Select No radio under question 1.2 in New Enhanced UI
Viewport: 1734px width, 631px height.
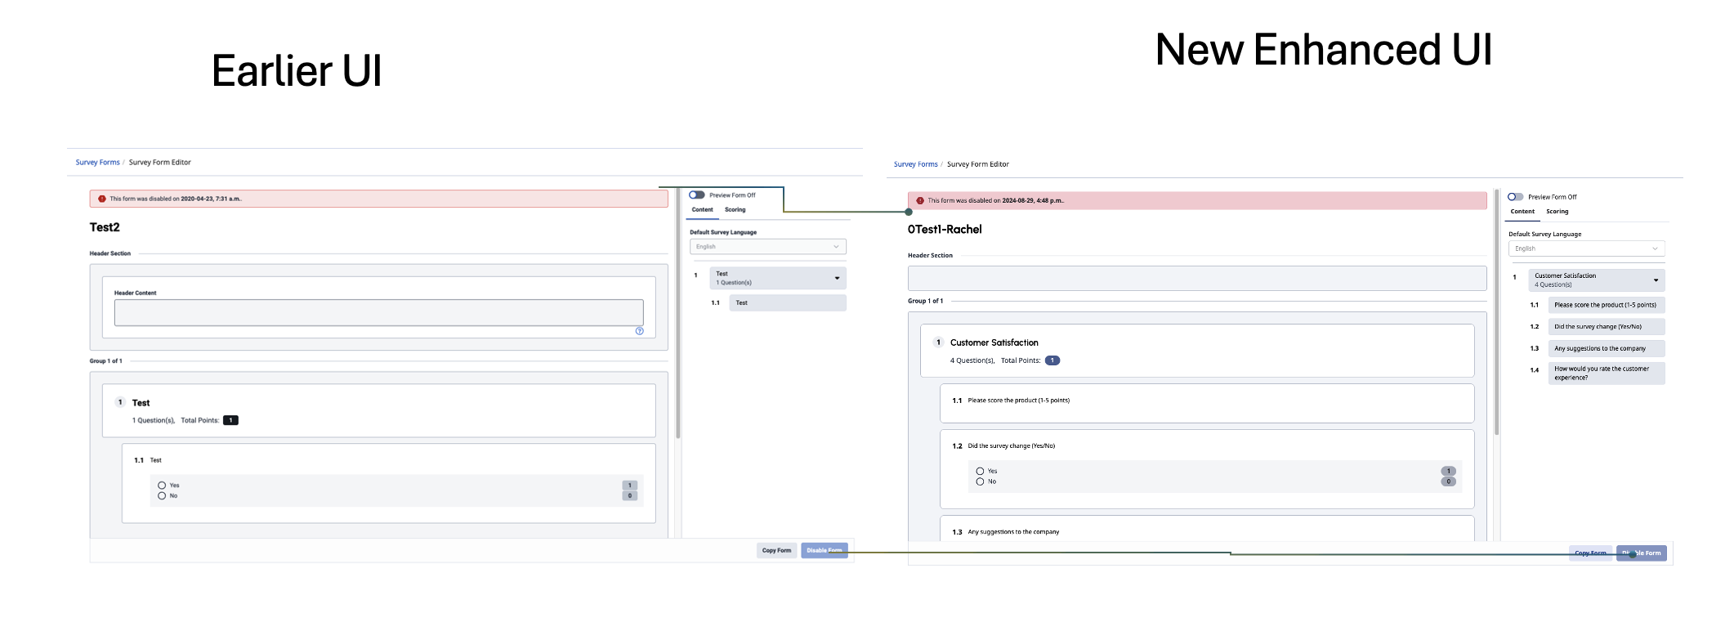(980, 482)
